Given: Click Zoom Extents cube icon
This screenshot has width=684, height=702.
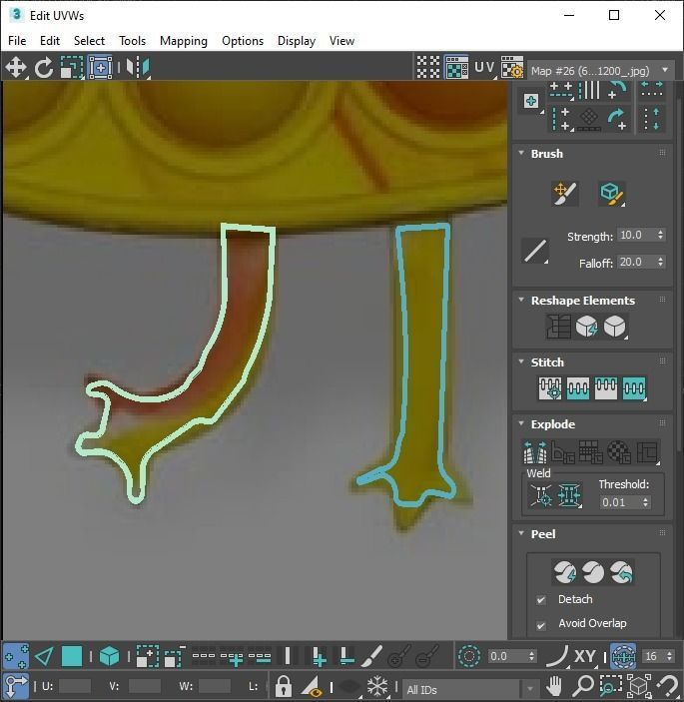Looking at the screenshot, I should pos(639,685).
